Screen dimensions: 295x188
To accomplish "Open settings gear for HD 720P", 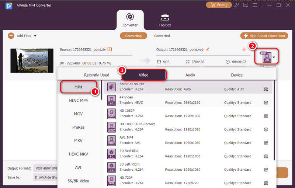I will pos(266,183).
